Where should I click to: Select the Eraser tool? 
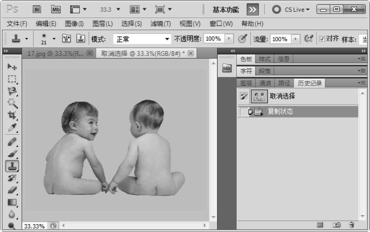tap(12, 190)
